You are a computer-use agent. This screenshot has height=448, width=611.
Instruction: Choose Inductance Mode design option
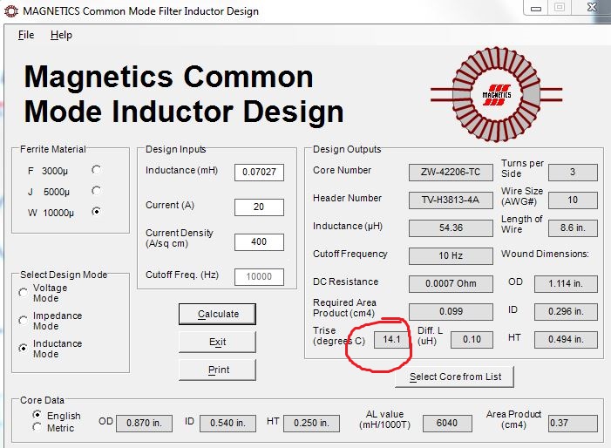(23, 349)
